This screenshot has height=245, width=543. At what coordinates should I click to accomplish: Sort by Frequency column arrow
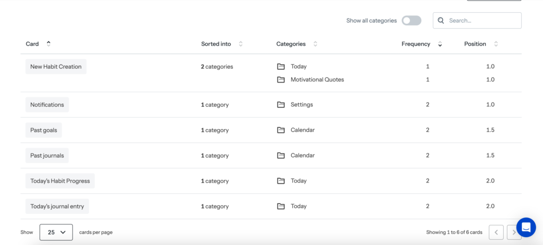click(x=440, y=44)
